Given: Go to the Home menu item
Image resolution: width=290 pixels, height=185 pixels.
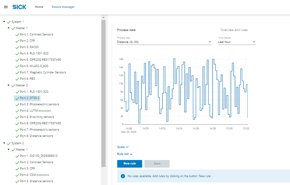Looking at the screenshot, I should coord(39,7).
